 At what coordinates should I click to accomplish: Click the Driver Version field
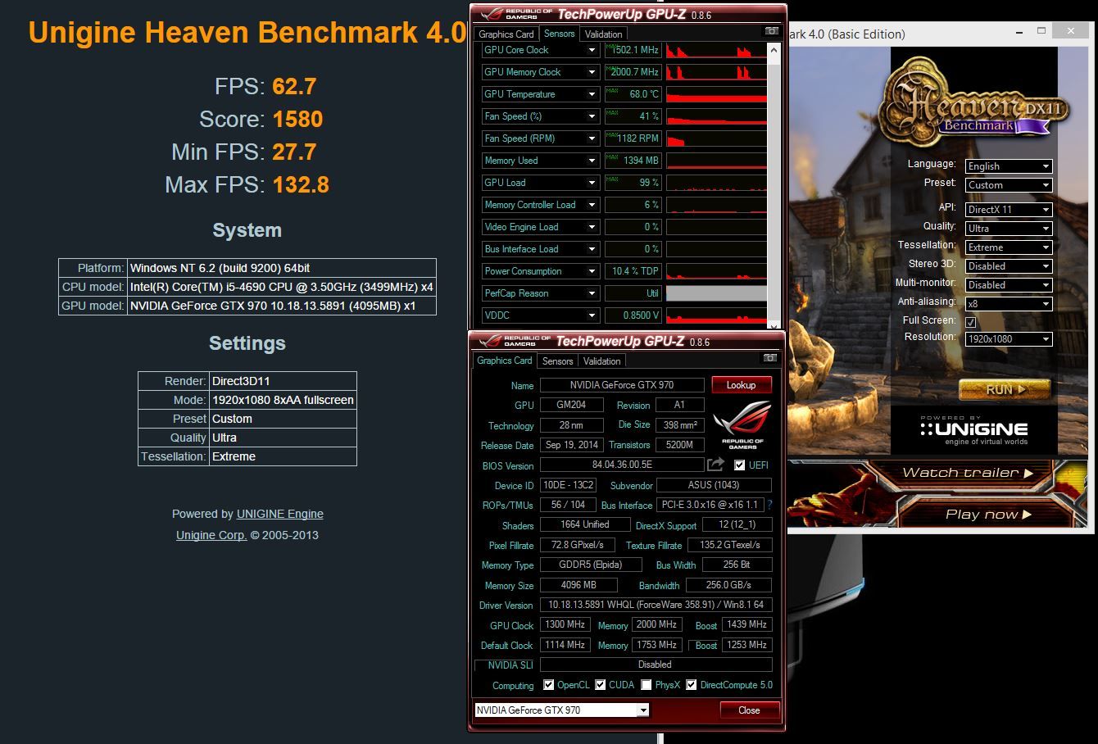[656, 605]
